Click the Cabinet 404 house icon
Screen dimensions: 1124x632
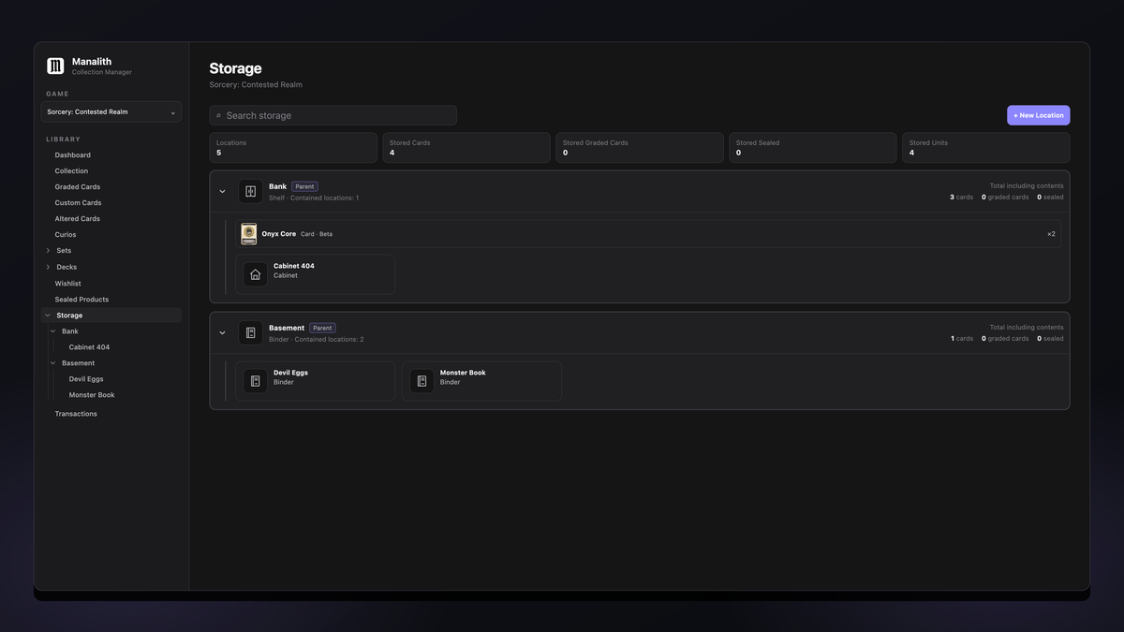coord(255,274)
